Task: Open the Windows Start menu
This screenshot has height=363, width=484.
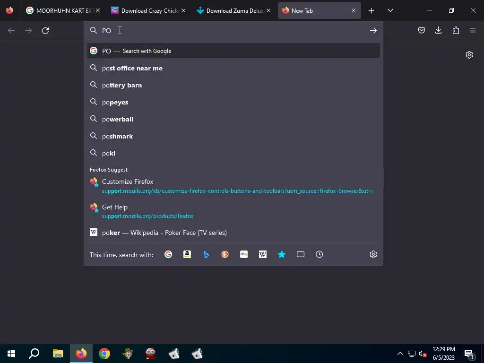Action: [11, 354]
